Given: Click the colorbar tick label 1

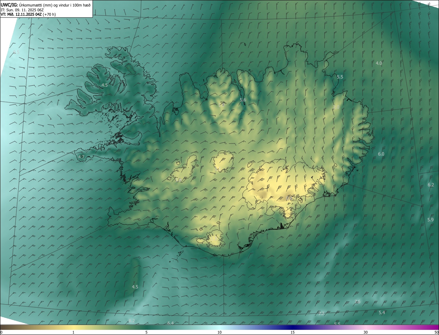Looking at the screenshot, I should coord(73,332).
